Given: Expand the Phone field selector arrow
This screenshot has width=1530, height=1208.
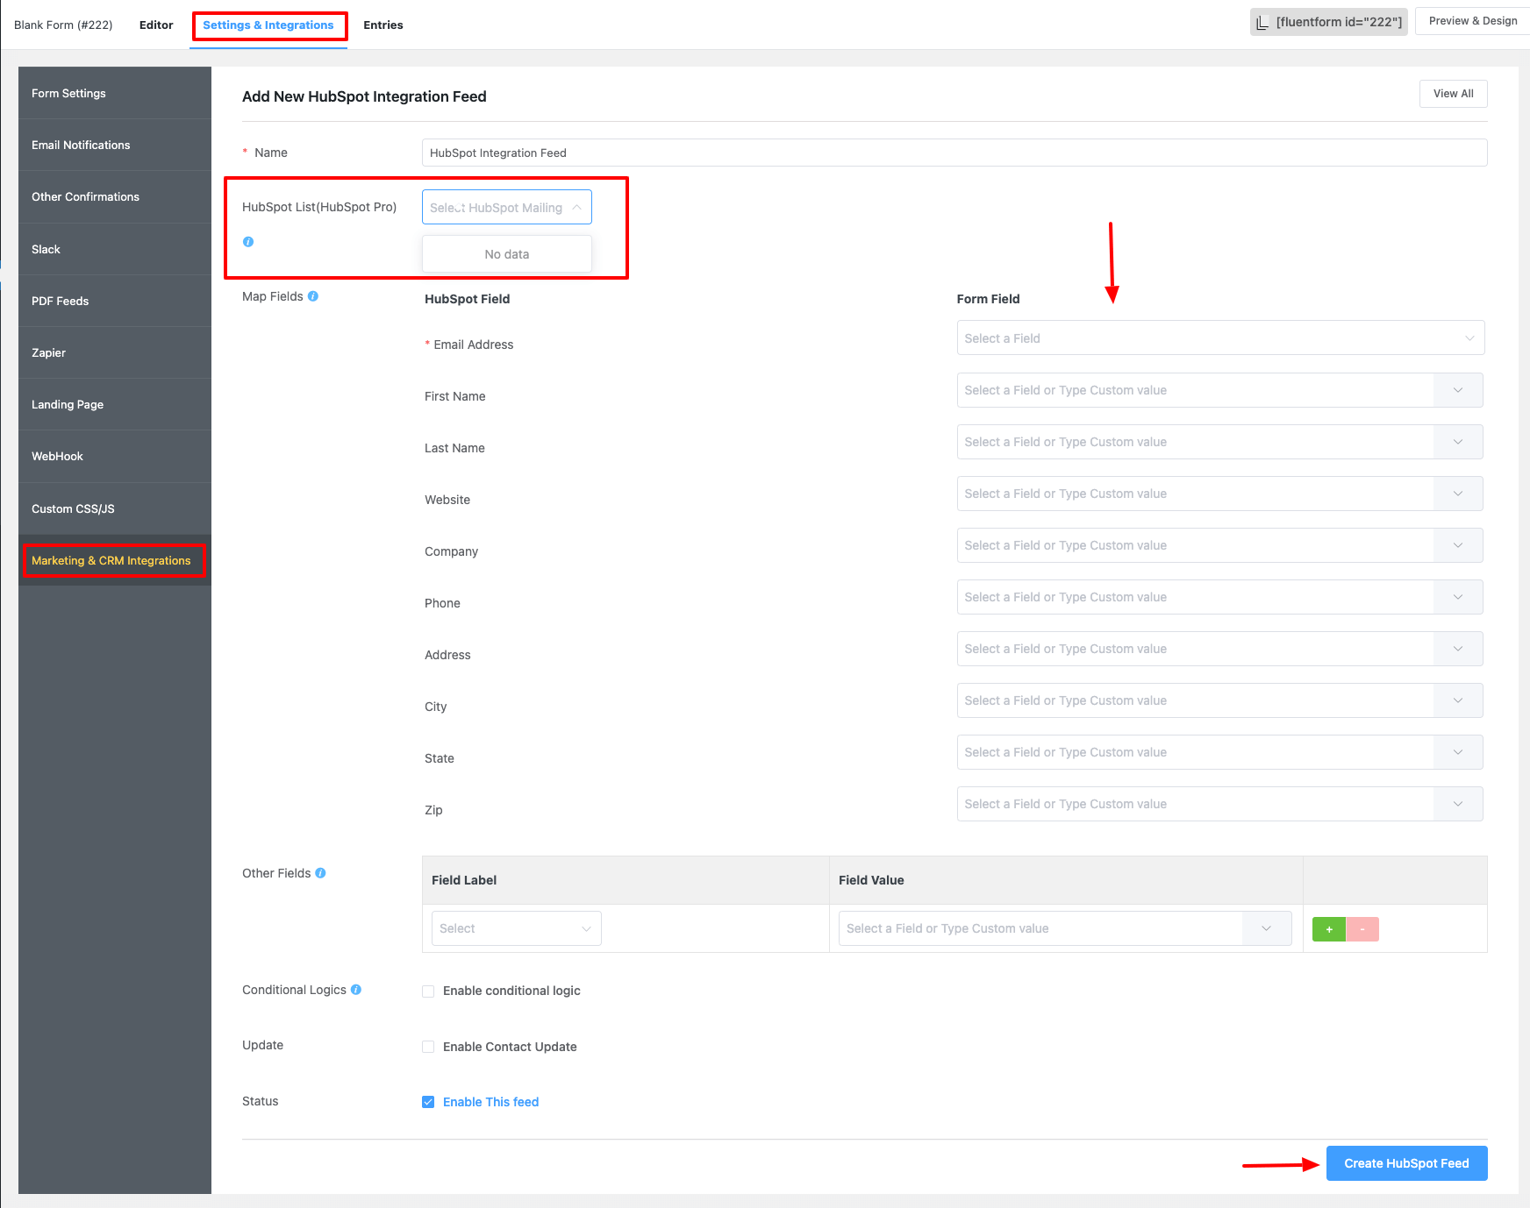Looking at the screenshot, I should click(x=1458, y=597).
